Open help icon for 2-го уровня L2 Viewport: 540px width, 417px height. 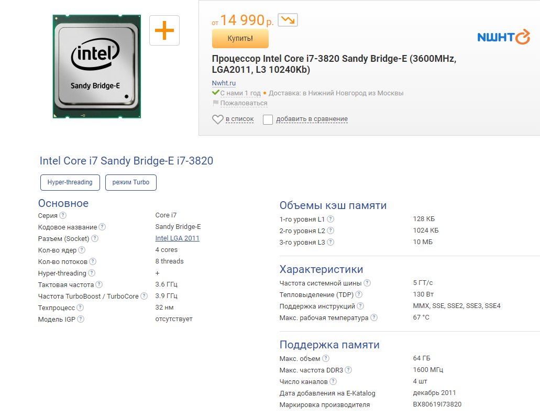[x=330, y=231]
